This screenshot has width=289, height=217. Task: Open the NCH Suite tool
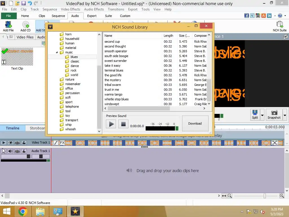point(280,26)
